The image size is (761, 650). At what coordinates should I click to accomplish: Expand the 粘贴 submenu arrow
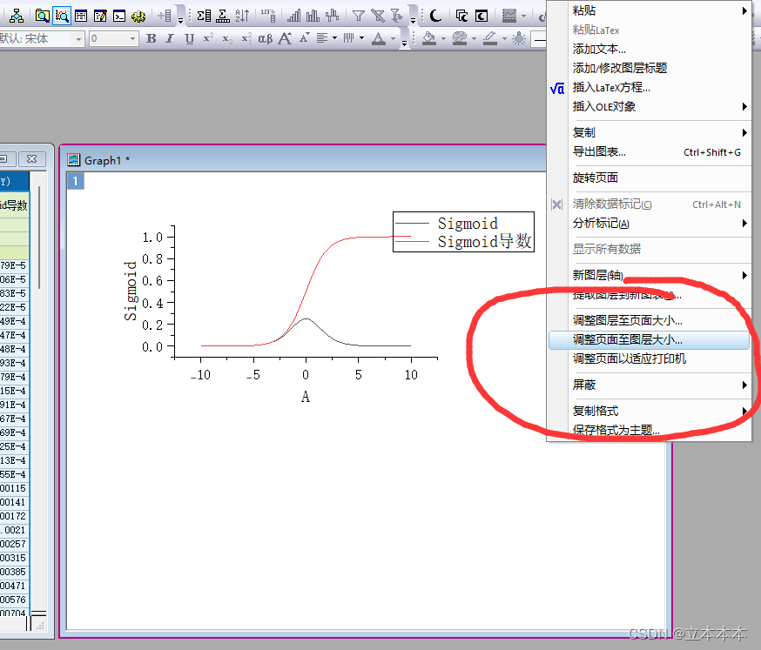(744, 10)
